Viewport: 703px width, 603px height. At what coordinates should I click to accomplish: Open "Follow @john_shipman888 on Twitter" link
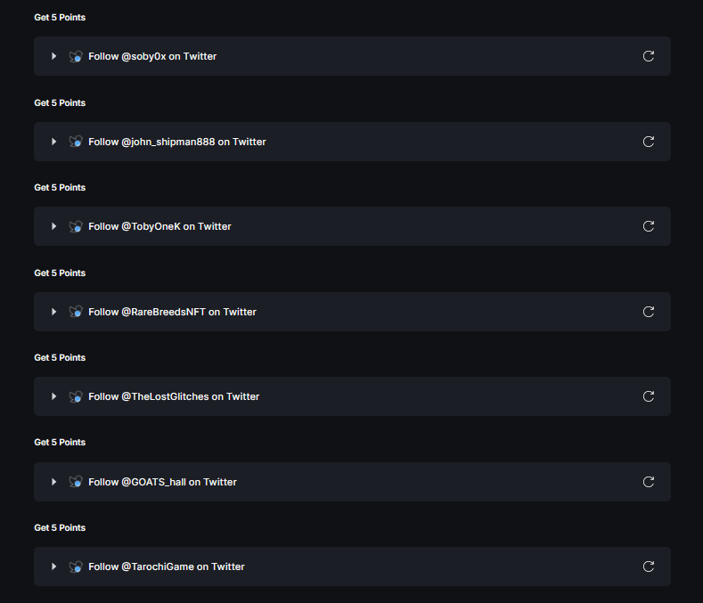[x=176, y=142]
